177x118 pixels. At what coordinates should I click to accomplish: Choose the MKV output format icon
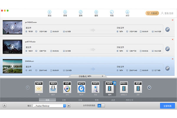[x=53, y=87]
